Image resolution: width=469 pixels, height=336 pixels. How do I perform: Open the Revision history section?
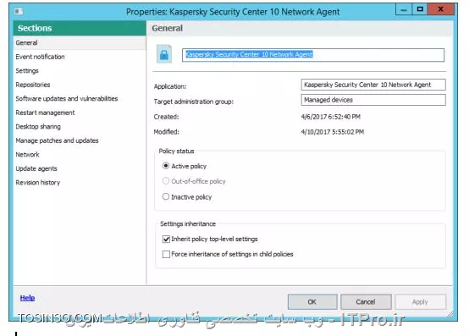[80, 182]
